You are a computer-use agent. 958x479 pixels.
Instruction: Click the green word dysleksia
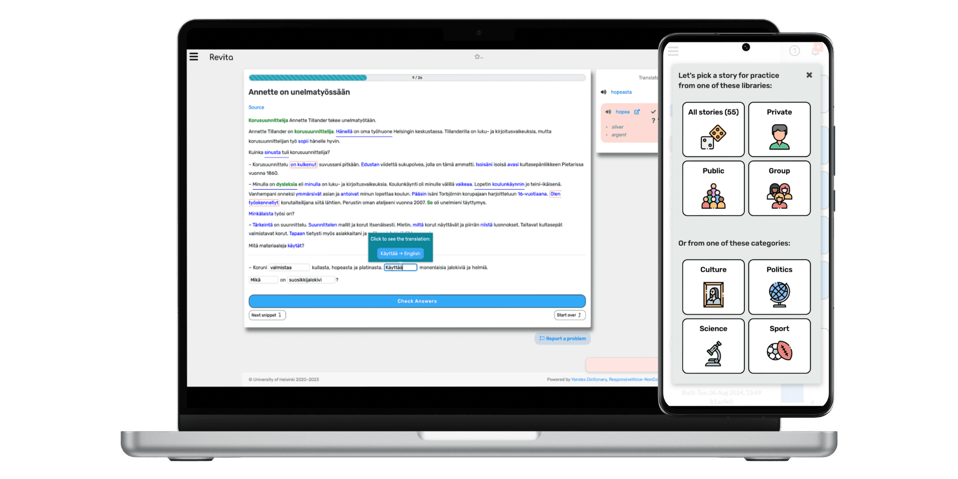(286, 184)
